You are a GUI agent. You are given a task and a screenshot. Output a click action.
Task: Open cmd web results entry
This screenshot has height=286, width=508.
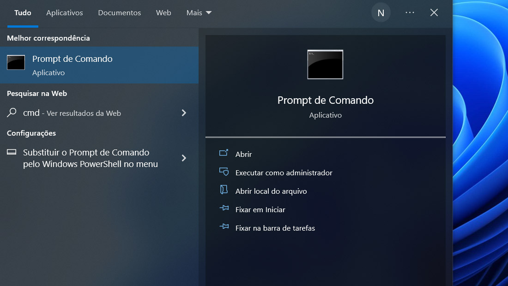[x=99, y=113]
